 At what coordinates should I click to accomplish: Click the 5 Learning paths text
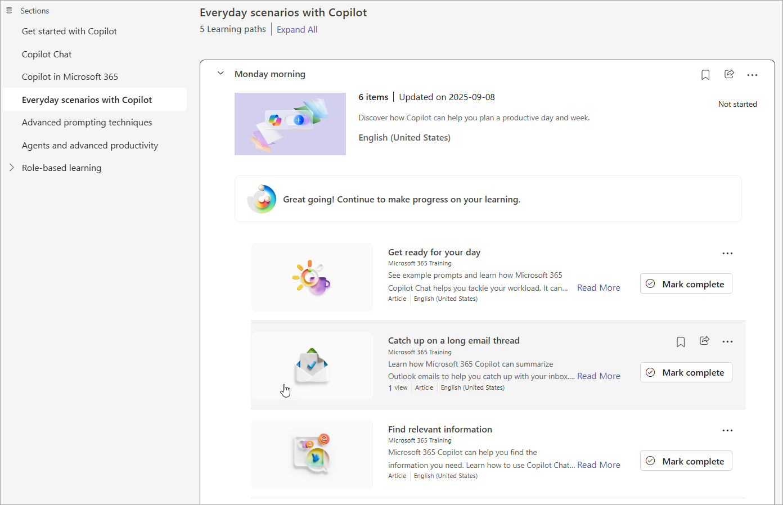click(233, 29)
